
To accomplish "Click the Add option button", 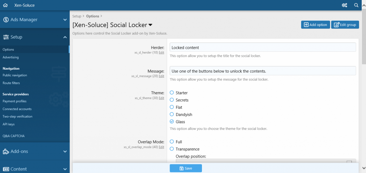I will point(315,25).
